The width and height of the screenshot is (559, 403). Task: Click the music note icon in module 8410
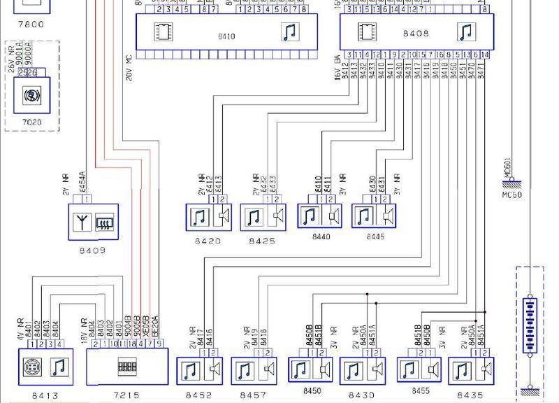[x=289, y=33]
